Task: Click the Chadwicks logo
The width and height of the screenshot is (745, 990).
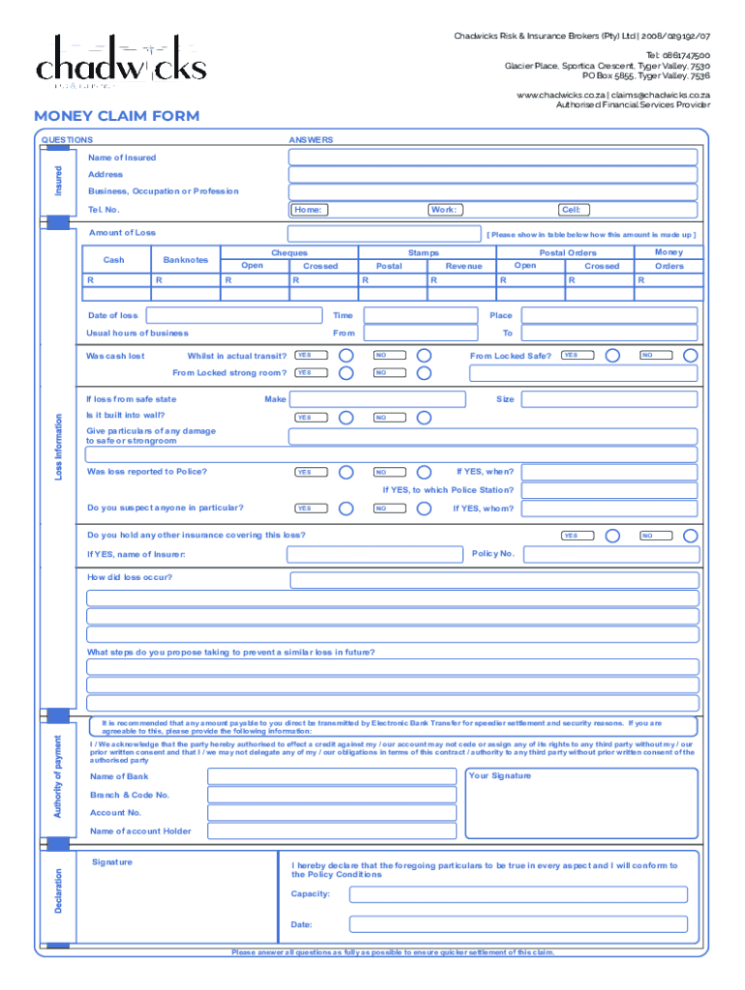Action: tap(121, 63)
